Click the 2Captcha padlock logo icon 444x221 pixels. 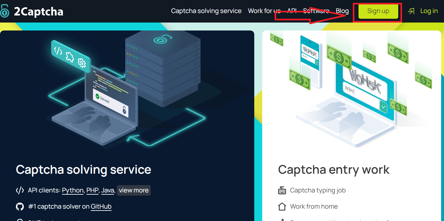(4, 11)
